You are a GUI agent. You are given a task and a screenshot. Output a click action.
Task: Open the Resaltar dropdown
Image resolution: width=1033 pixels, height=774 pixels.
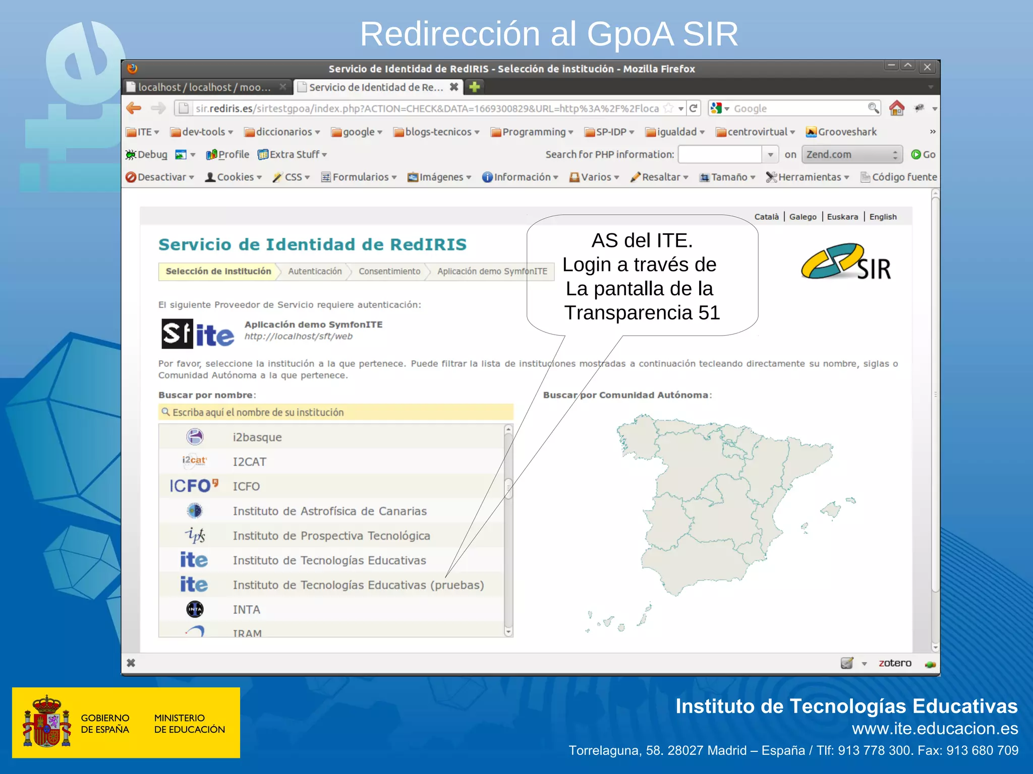[659, 177]
